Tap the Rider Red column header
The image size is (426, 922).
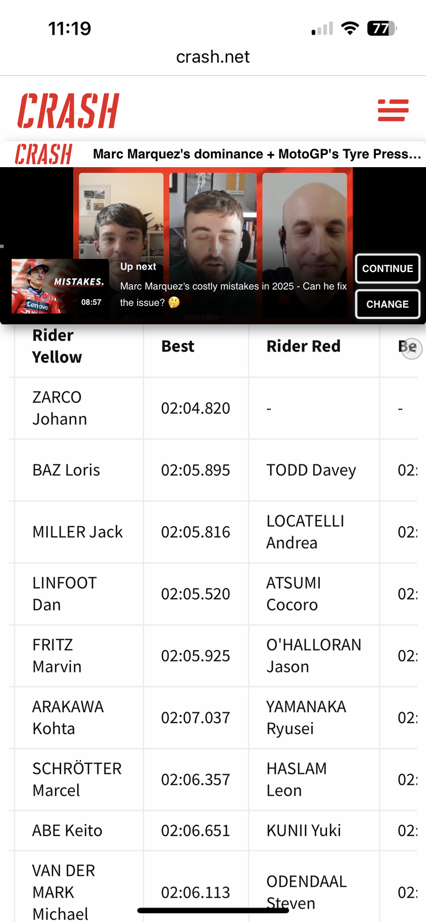(x=303, y=346)
